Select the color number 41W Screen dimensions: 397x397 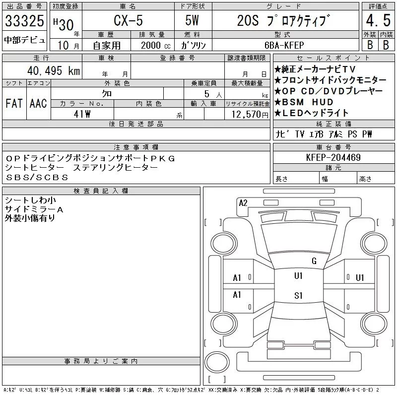(x=82, y=114)
